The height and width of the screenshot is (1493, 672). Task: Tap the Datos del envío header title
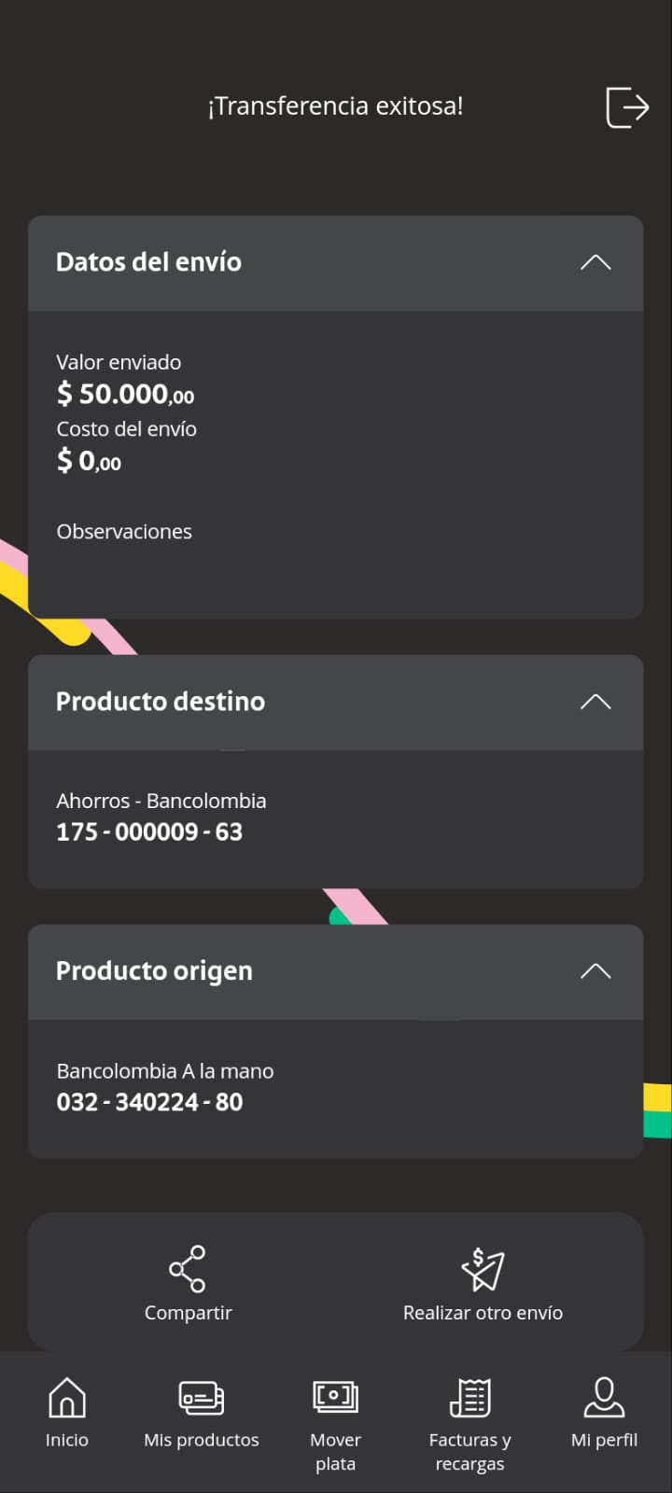149,262
